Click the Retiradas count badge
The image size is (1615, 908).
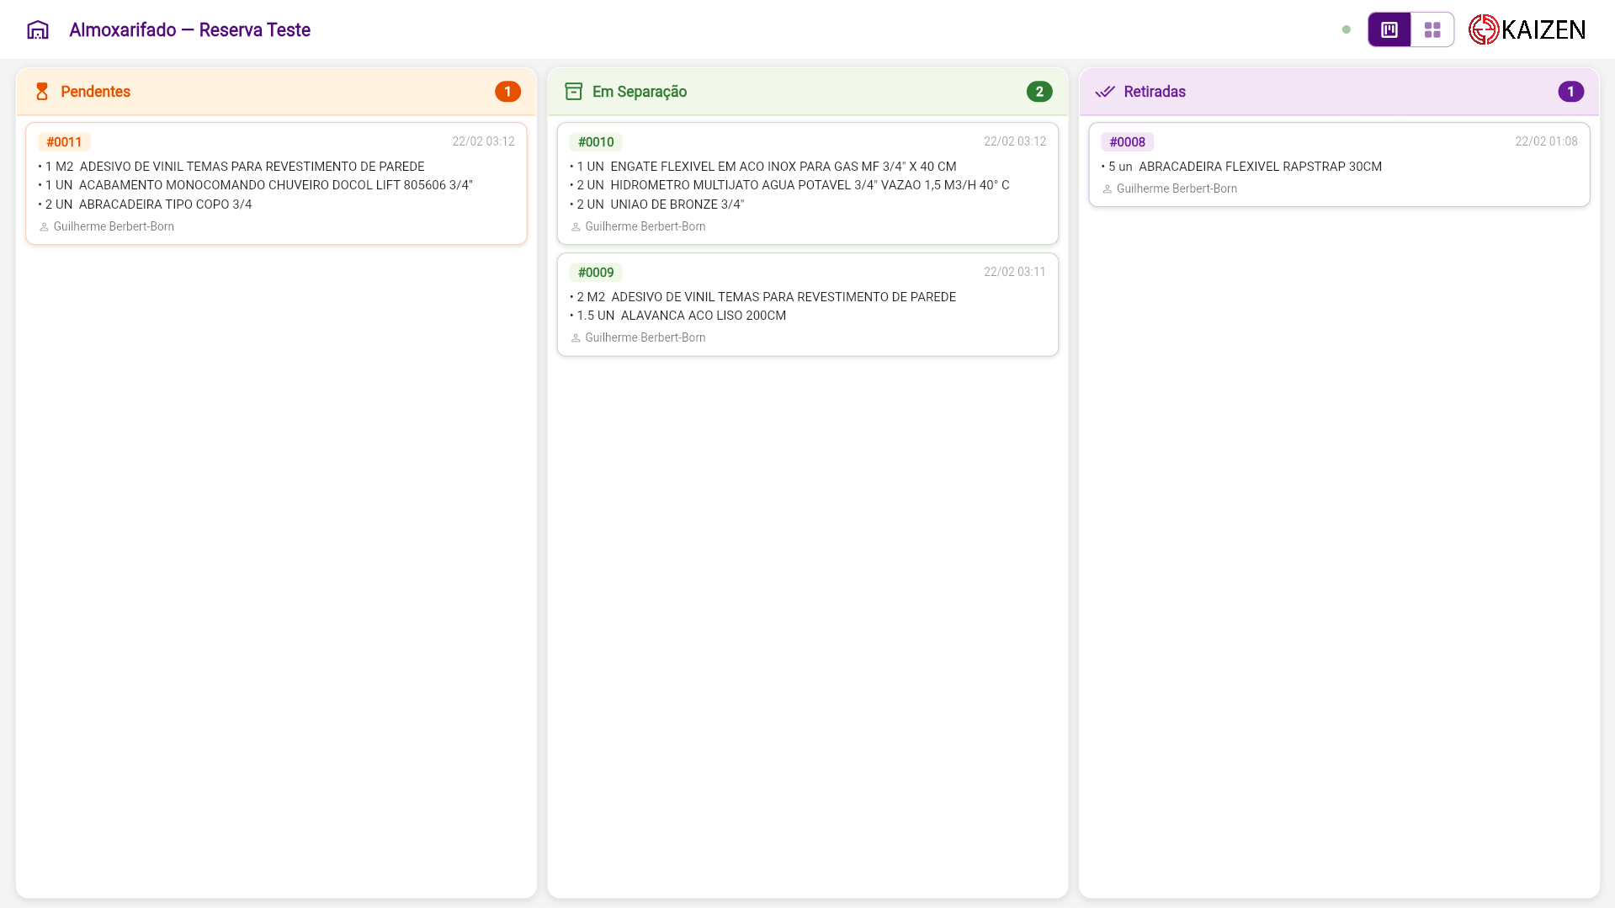[1570, 92]
